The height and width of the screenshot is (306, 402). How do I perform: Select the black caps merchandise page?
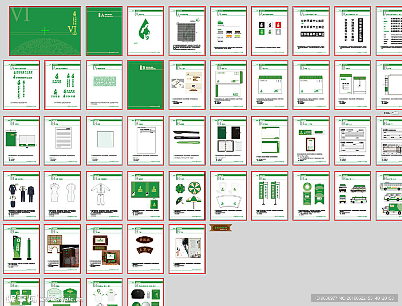click(145, 292)
